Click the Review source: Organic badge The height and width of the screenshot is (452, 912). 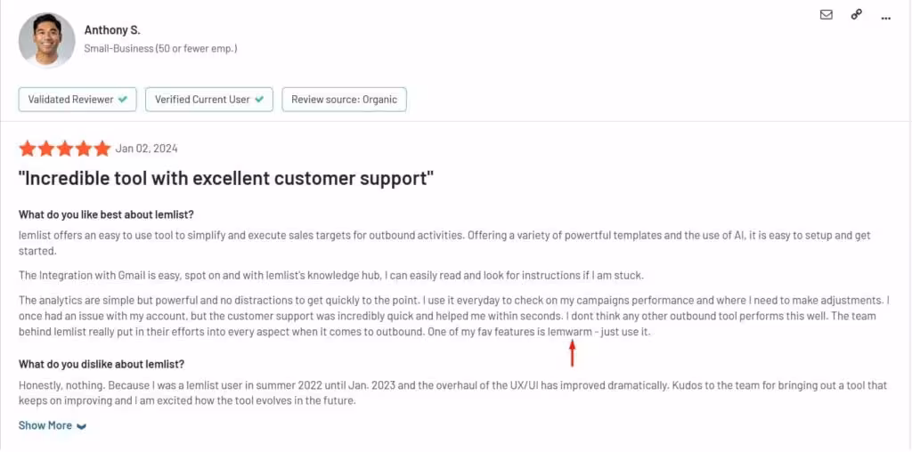344,100
